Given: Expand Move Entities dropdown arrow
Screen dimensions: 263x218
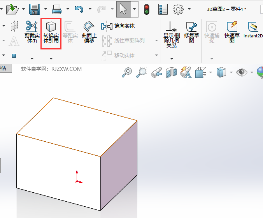Looking at the screenshot, I should pyautogui.click(x=157, y=55).
